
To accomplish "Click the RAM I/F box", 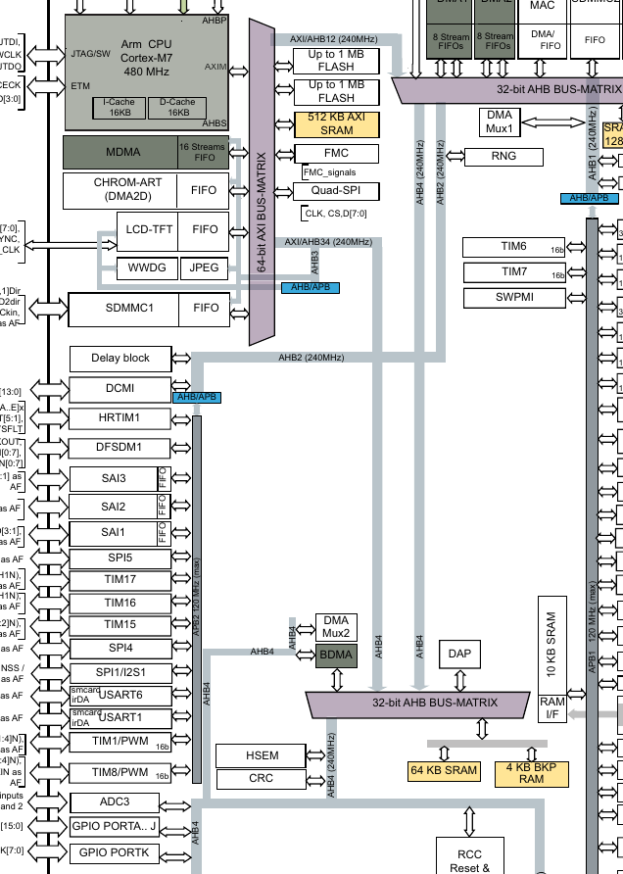I will coord(552,708).
